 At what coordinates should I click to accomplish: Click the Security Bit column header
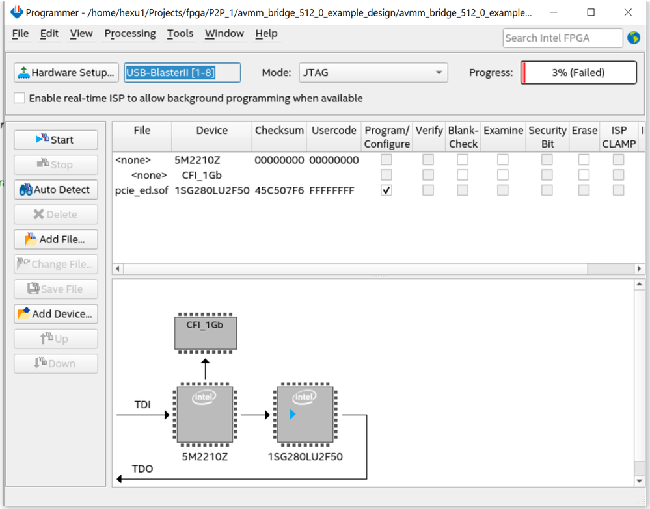tap(547, 137)
